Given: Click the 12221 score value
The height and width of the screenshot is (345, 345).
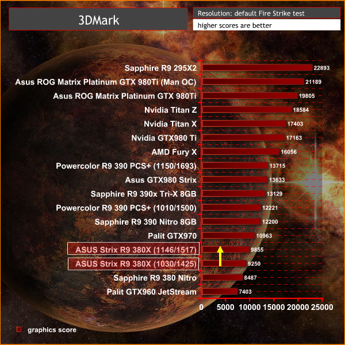Looking at the screenshot, I should pos(270,208).
